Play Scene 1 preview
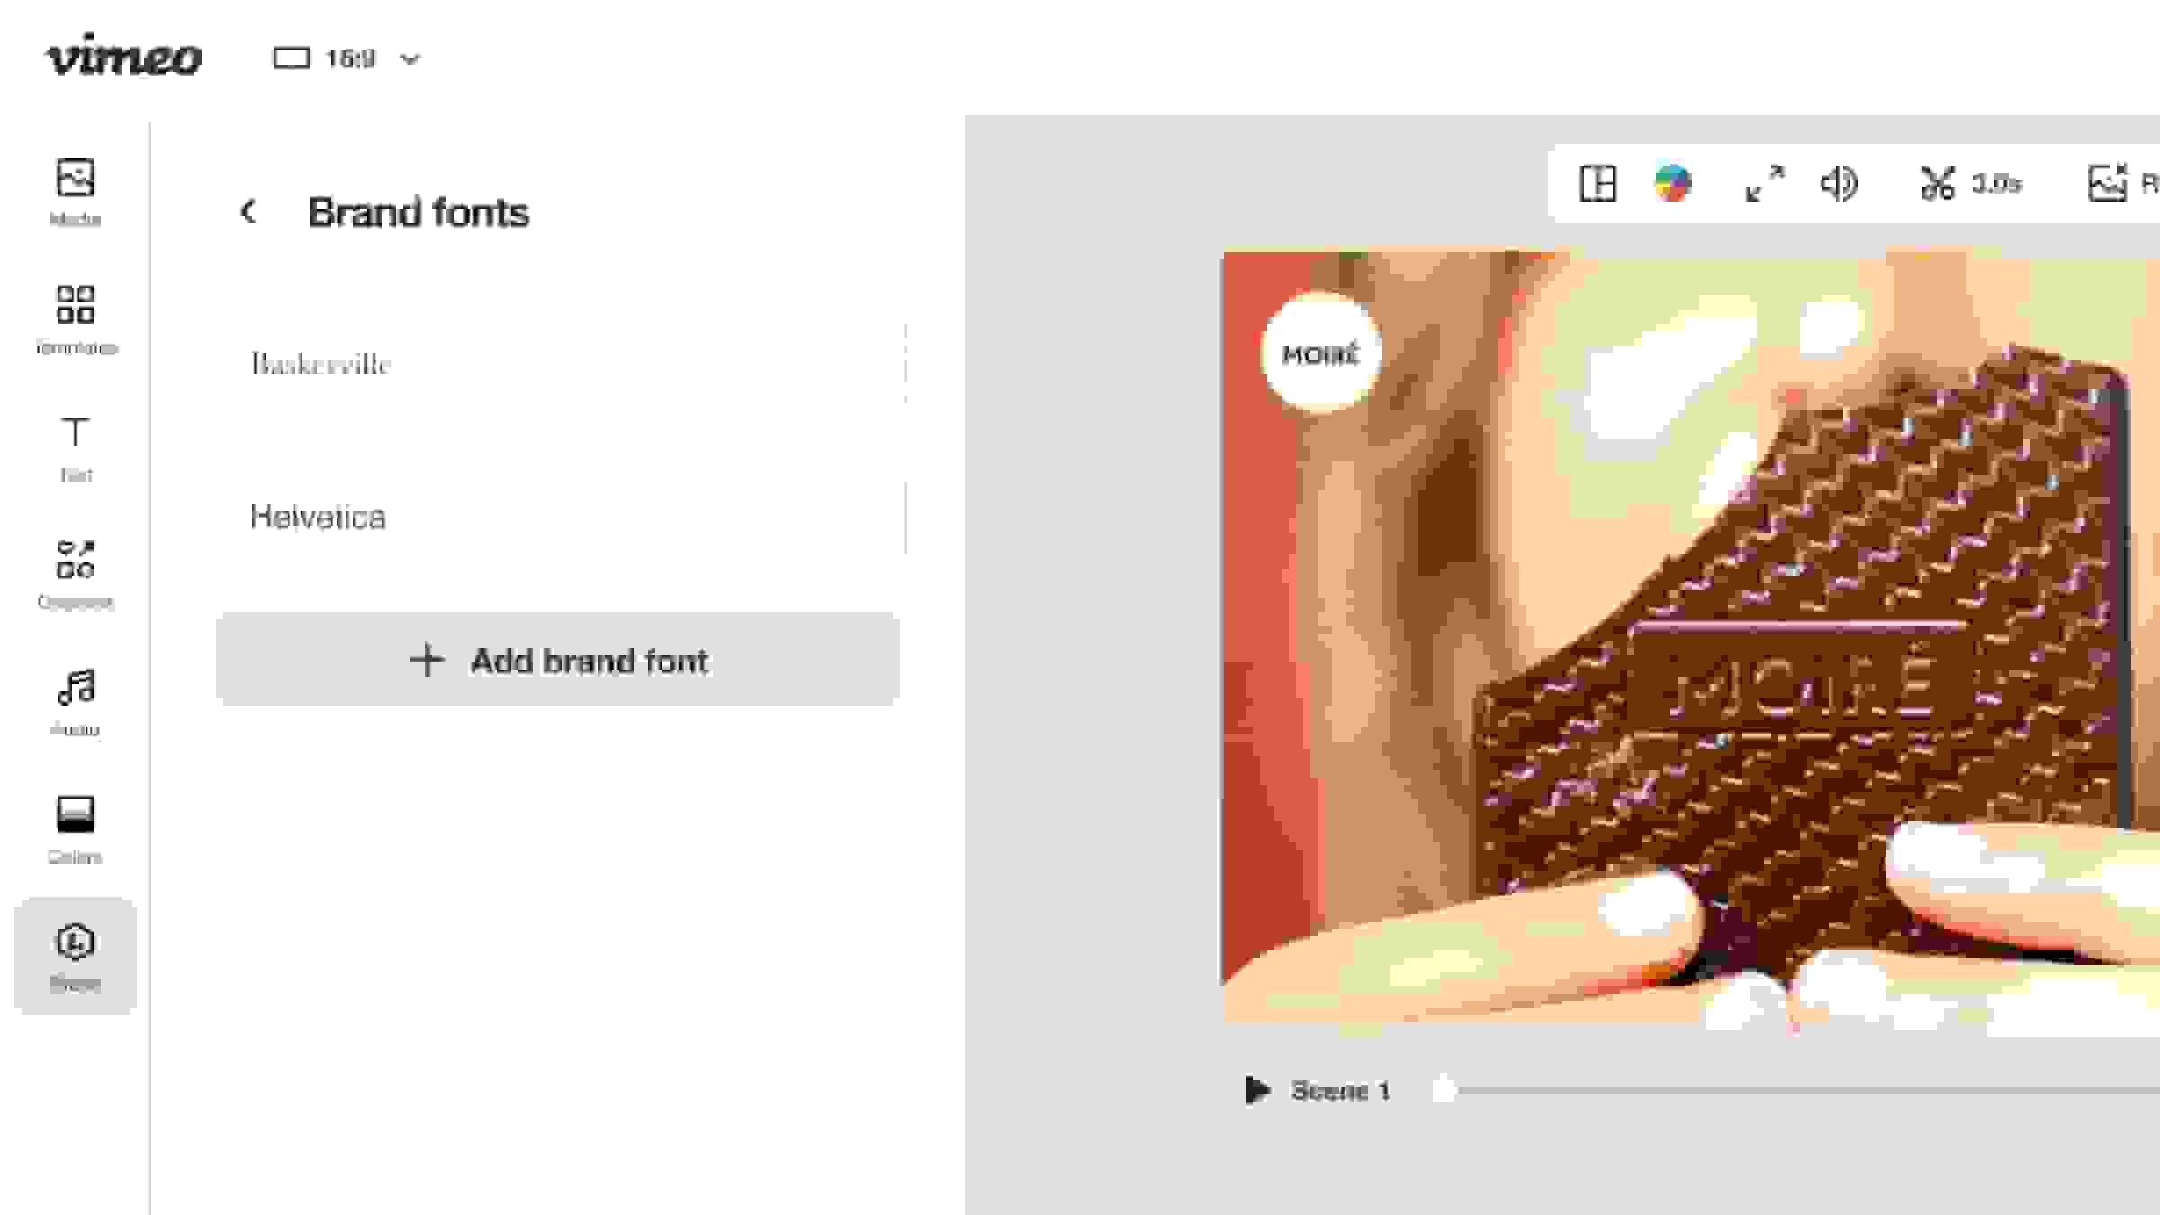Image resolution: width=2160 pixels, height=1215 pixels. 1256,1090
